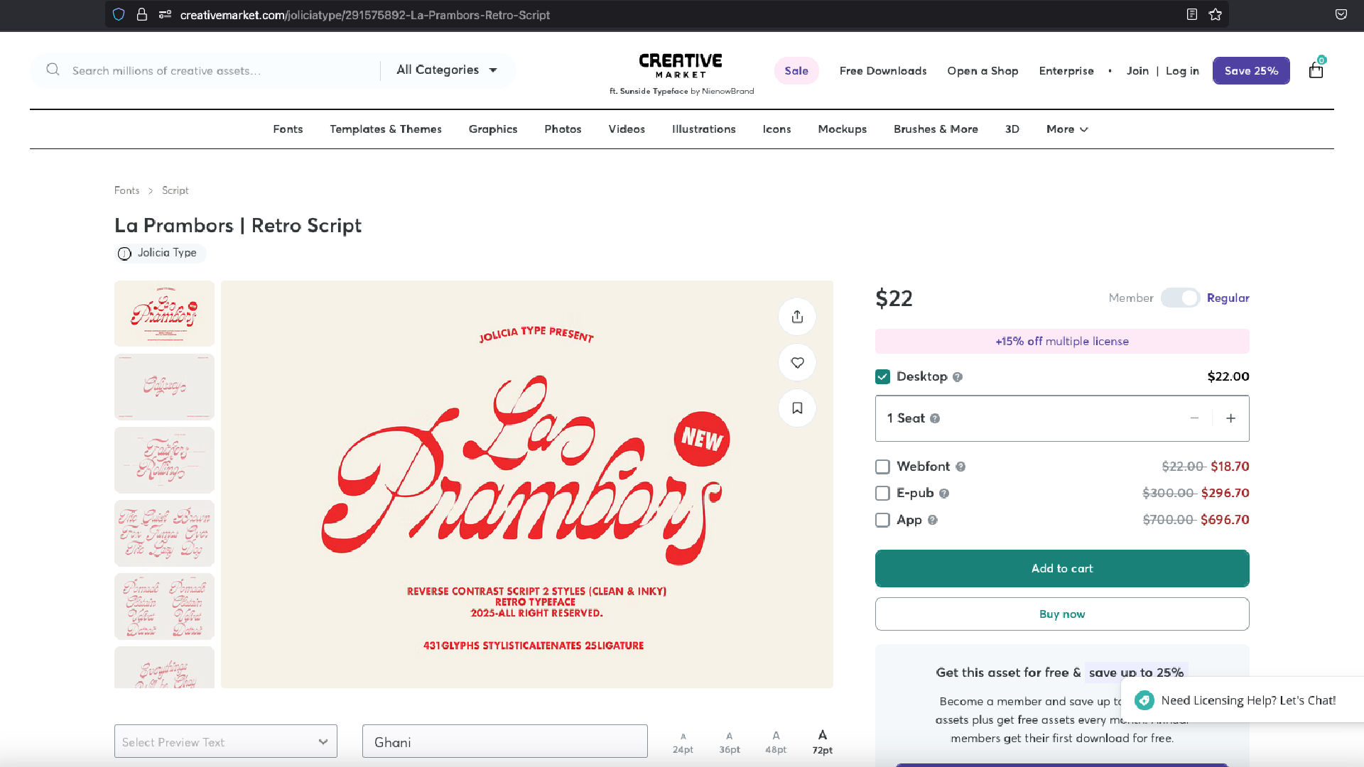Uncheck the Desktop license checkbox
Image resolution: width=1364 pixels, height=767 pixels.
tap(882, 376)
